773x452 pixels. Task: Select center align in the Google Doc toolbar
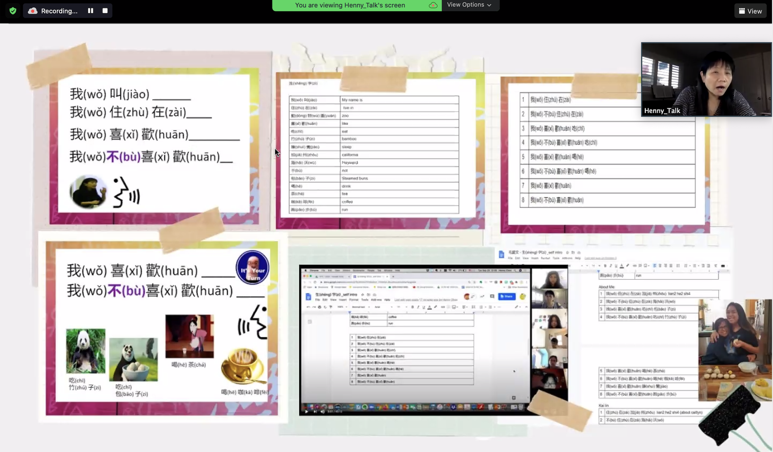[x=660, y=266]
